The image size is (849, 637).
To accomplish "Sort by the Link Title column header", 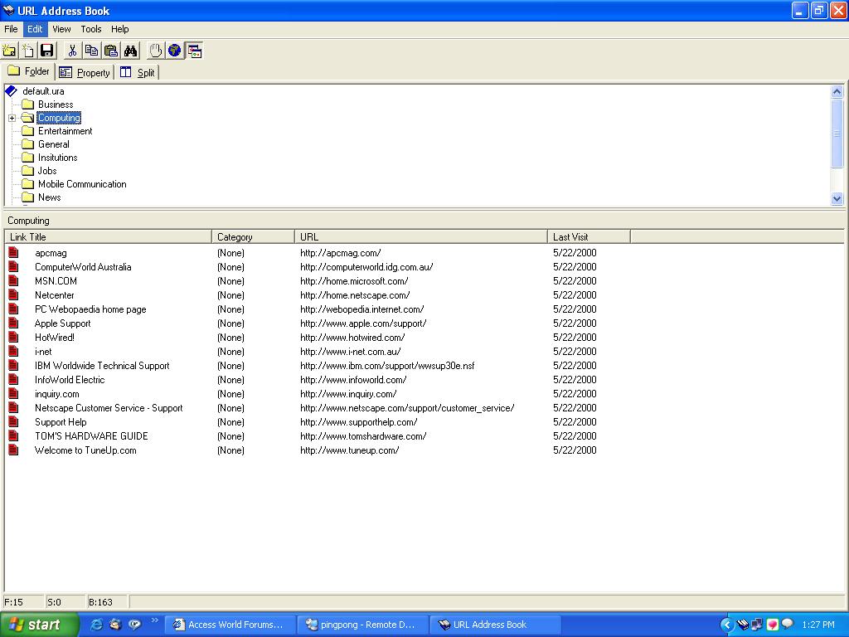I will click(108, 236).
